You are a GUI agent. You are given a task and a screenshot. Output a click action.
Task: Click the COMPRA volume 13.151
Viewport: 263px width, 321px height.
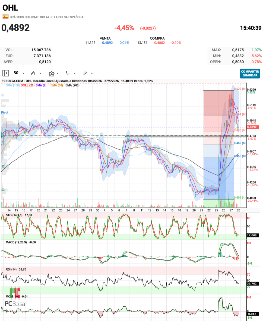pos(142,43)
